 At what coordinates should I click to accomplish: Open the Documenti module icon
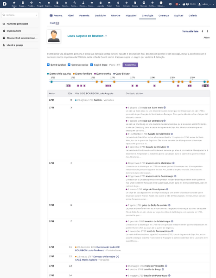click(92, 3)
